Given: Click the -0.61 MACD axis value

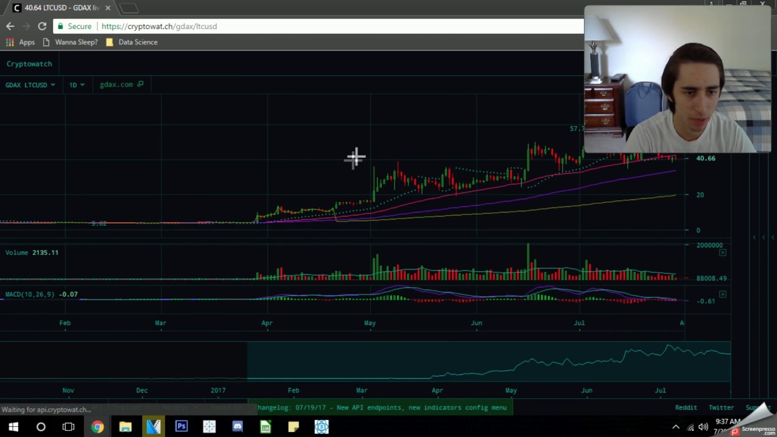Looking at the screenshot, I should [x=705, y=301].
